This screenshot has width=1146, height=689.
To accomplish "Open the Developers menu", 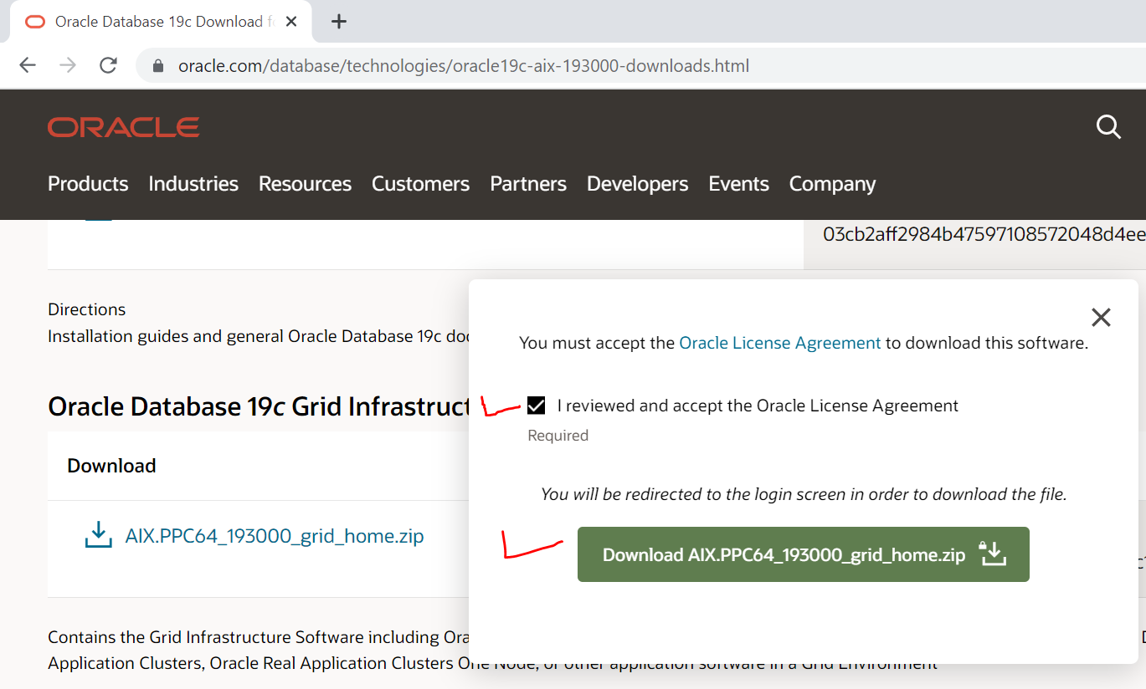I will tap(637, 184).
